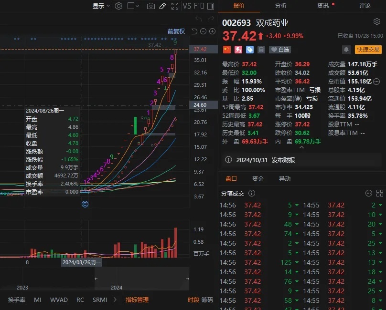
Task: Open the 显示 dropdown menu
Action: 101,6
